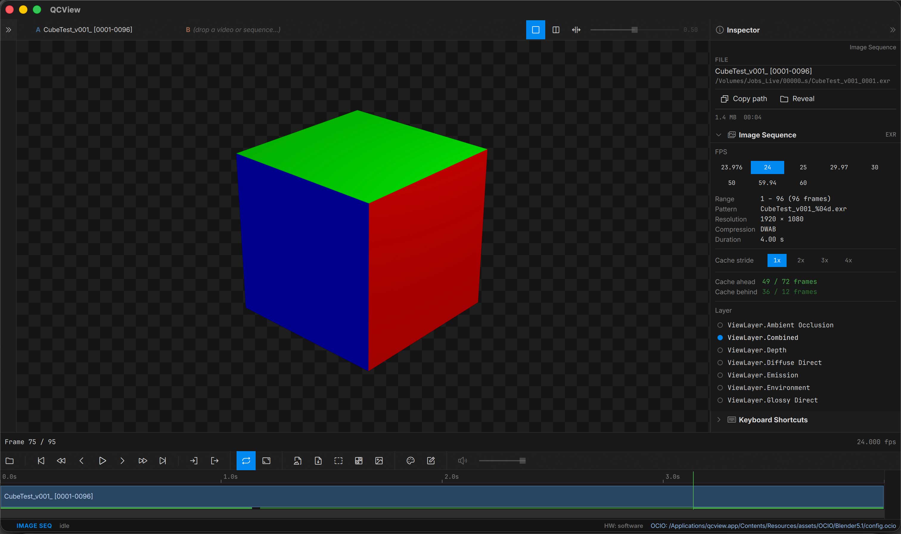Click the CubeTest_v001_ timeline clip
901x534 pixels.
pos(442,496)
